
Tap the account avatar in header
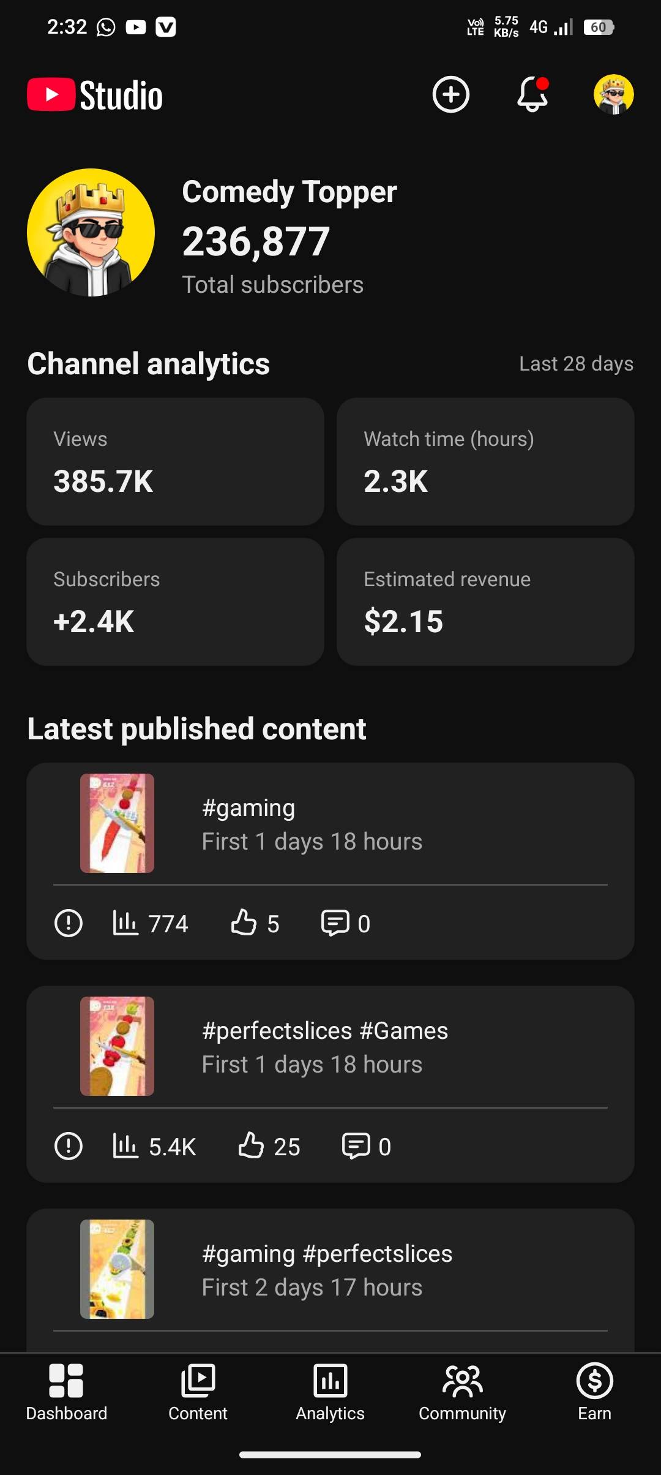[613, 95]
